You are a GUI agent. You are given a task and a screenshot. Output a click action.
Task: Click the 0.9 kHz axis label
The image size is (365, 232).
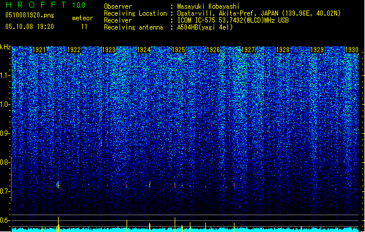(x=5, y=133)
